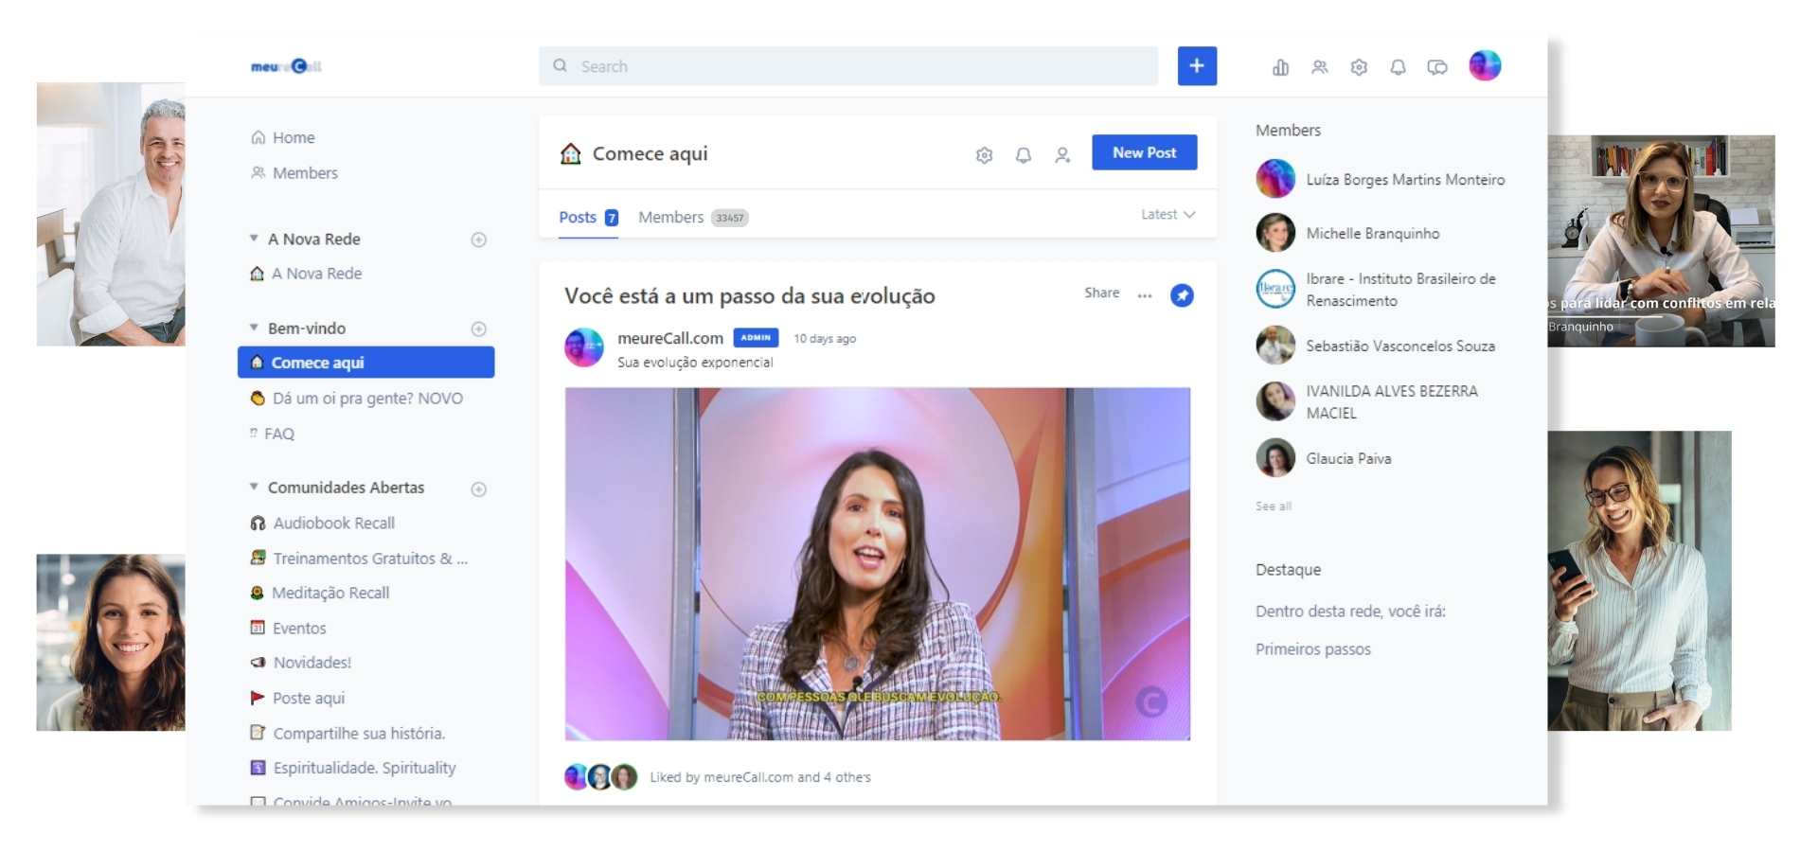Click the Search input field
This screenshot has width=1818, height=852.
[x=848, y=66]
